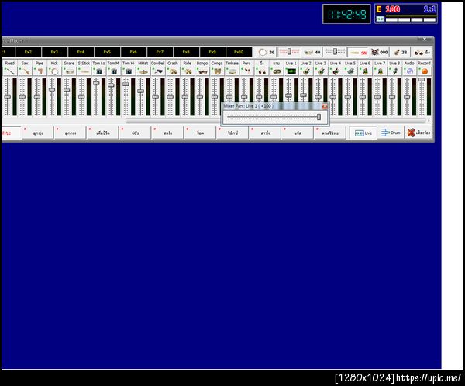Click the Crash cymbal channel icon
Screen dimensions: 465x386
(173, 71)
